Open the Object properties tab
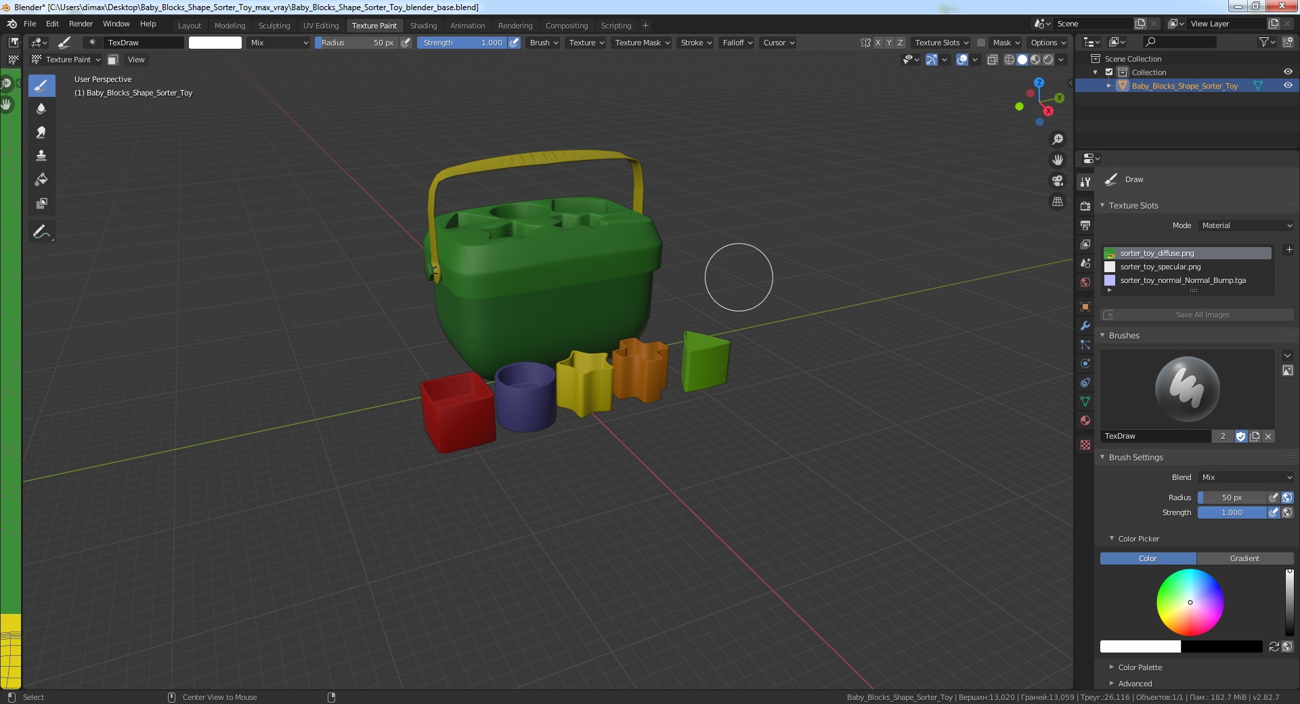The image size is (1300, 704). coord(1085,307)
